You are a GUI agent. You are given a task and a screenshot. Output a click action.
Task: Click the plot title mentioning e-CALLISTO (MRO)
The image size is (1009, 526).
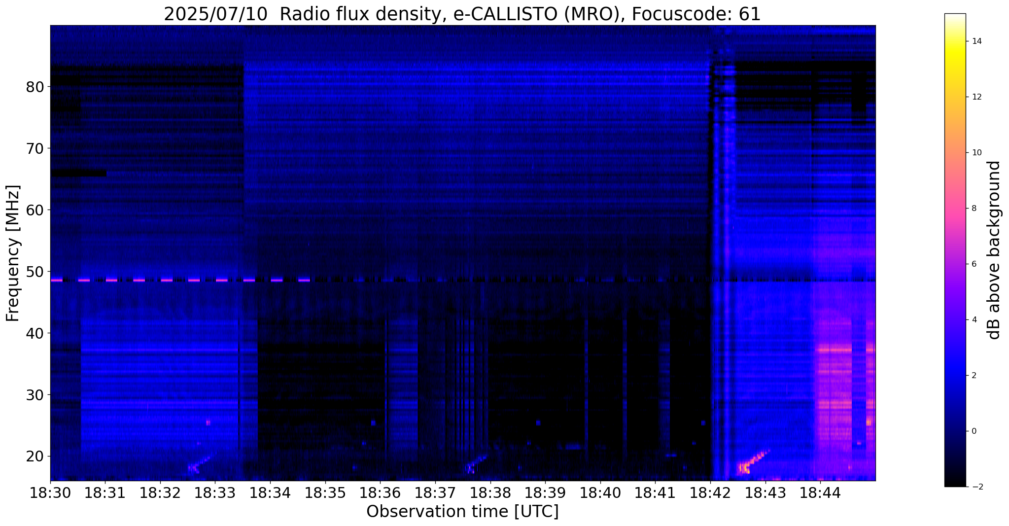pos(462,14)
